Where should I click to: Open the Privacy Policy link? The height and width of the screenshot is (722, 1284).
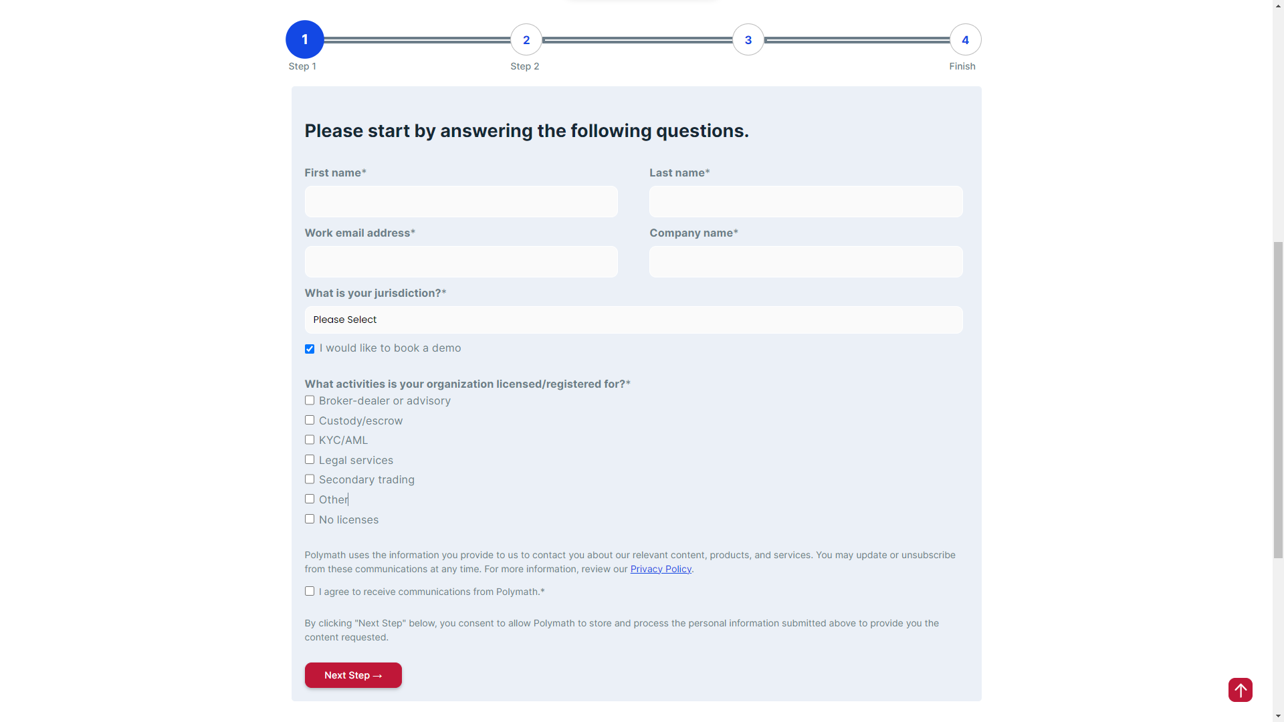coord(661,569)
